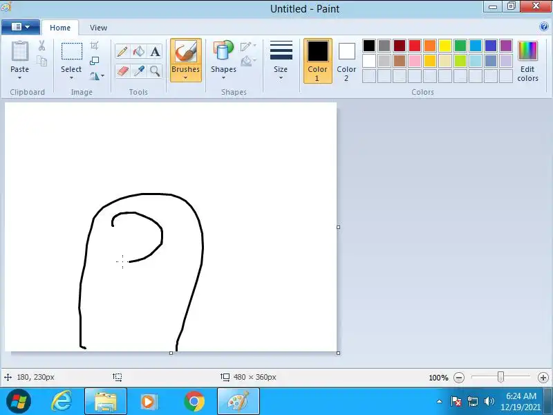Pick the black color swatch
Screen dimensions: 553x415
coord(369,46)
